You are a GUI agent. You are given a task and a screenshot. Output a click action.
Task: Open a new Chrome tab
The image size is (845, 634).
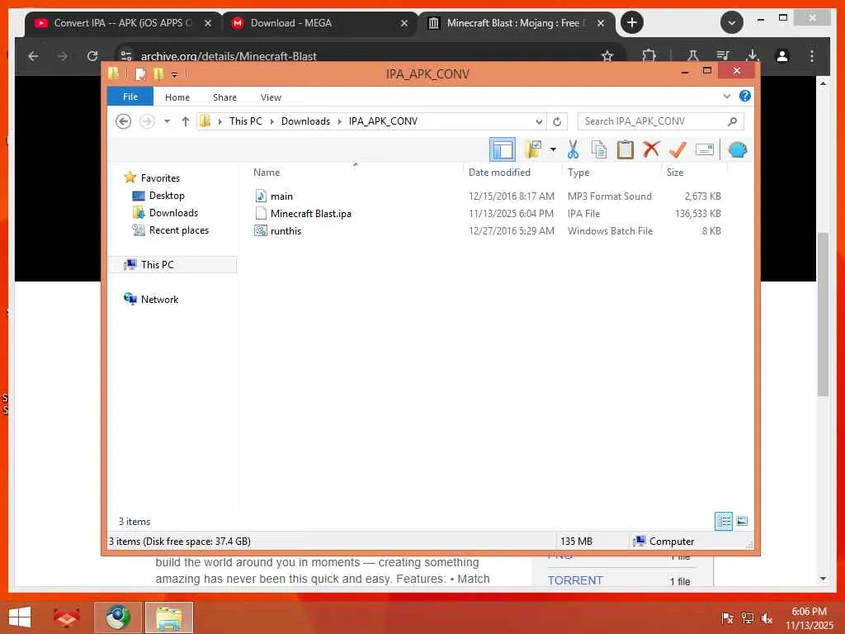tap(631, 22)
